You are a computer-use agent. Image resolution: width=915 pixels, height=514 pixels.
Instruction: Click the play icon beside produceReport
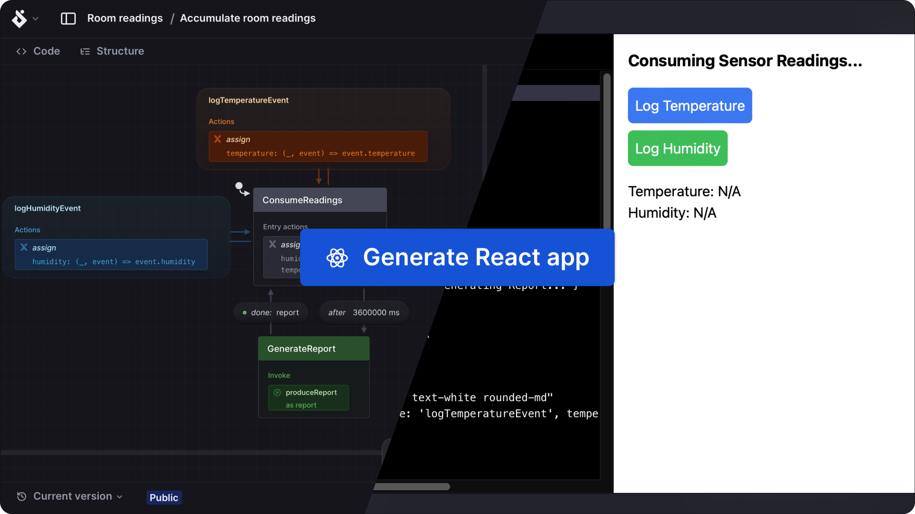[x=277, y=393]
